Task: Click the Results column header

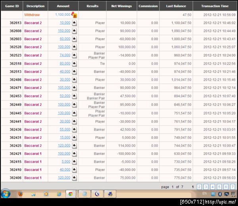Action: (92, 6)
